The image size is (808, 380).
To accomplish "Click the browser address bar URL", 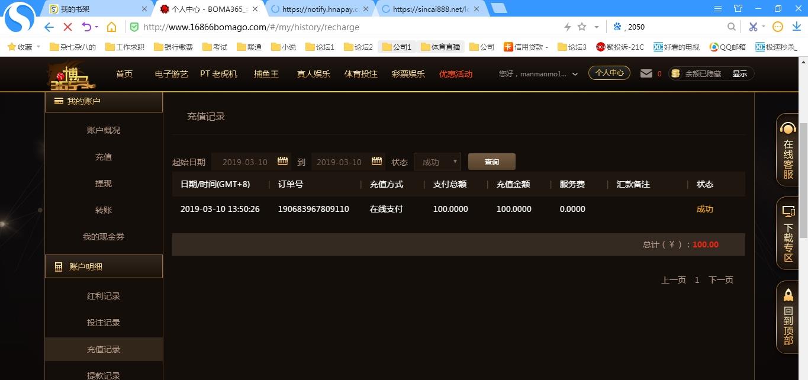I will pyautogui.click(x=251, y=27).
